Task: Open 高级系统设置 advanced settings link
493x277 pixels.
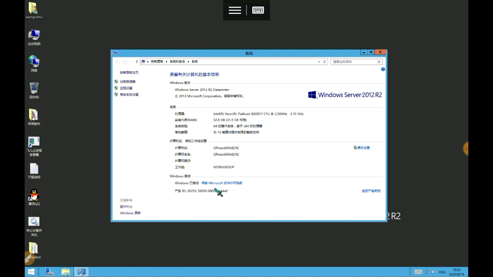Action: click(x=129, y=95)
